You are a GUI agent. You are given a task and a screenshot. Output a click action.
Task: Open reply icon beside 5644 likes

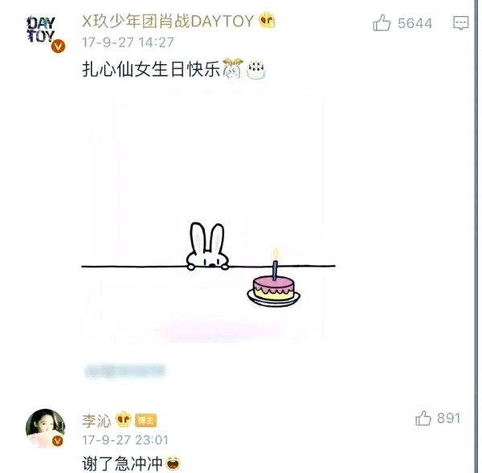[461, 23]
